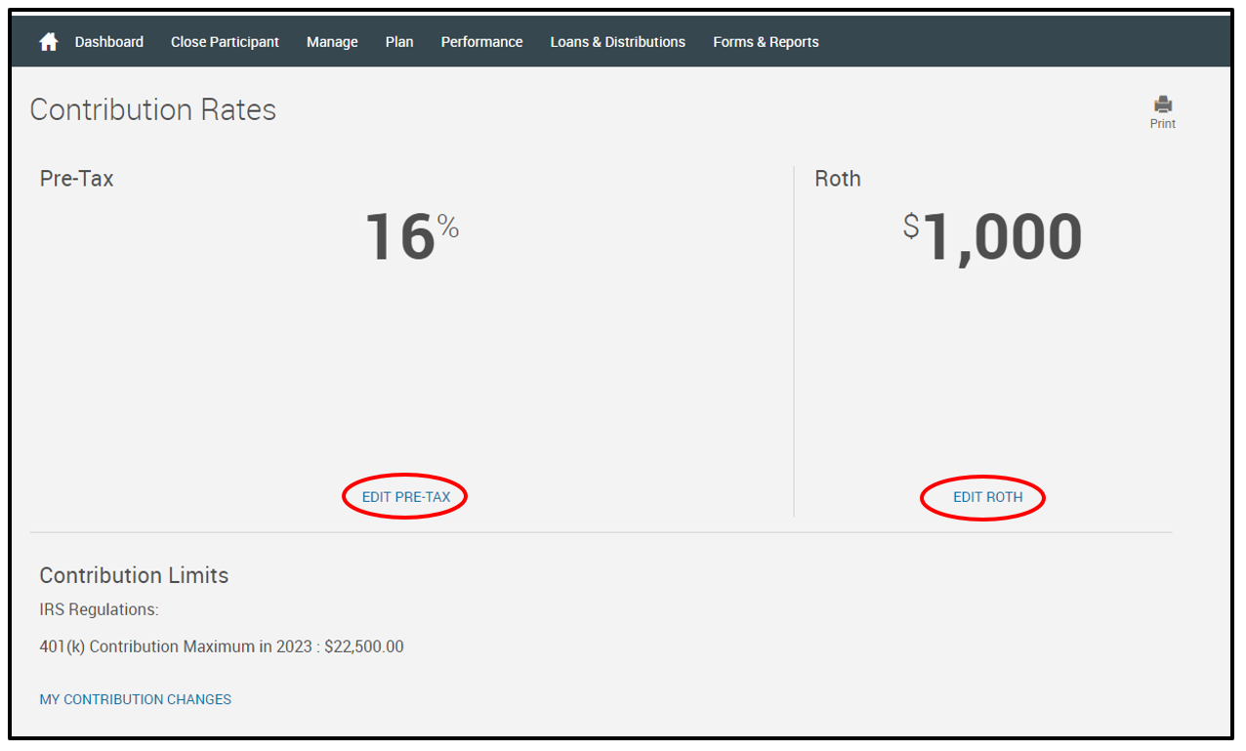Open the Dashboard menu
The width and height of the screenshot is (1246, 751).
[x=109, y=42]
